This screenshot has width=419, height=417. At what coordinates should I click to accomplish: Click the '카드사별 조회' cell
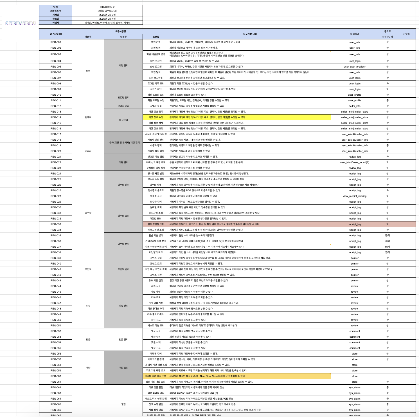[156, 213]
